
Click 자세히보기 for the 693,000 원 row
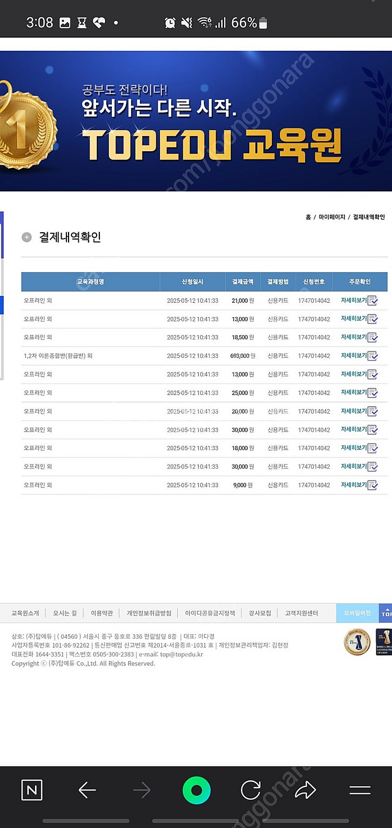(x=354, y=356)
